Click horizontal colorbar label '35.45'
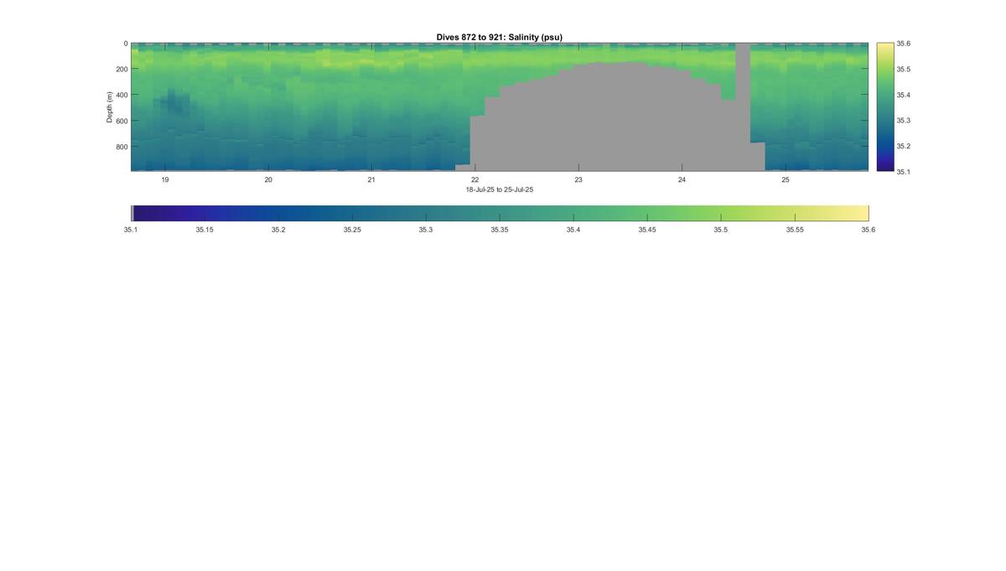 point(647,229)
